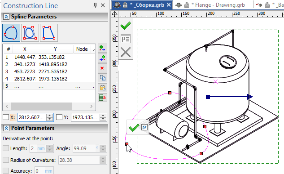
Task: Increase Y value with the spinner up arrow
Action: [x=103, y=116]
